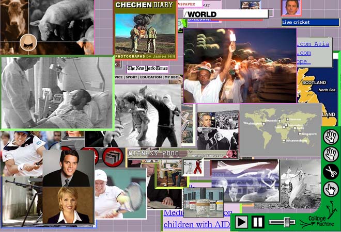Click the speed slider handle

point(287,222)
